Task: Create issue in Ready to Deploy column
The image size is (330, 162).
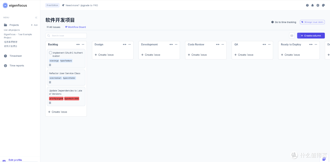Action: pos(291,55)
